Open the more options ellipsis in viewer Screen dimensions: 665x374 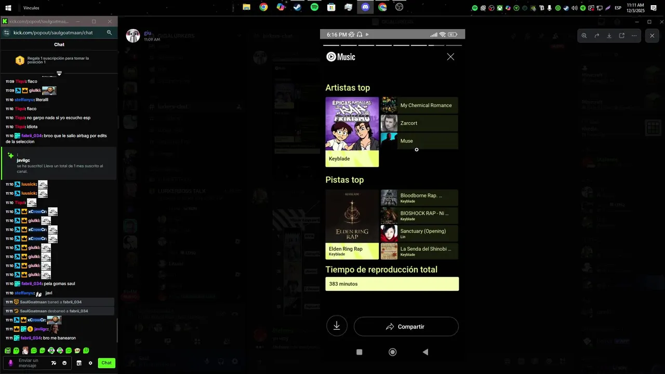(634, 36)
